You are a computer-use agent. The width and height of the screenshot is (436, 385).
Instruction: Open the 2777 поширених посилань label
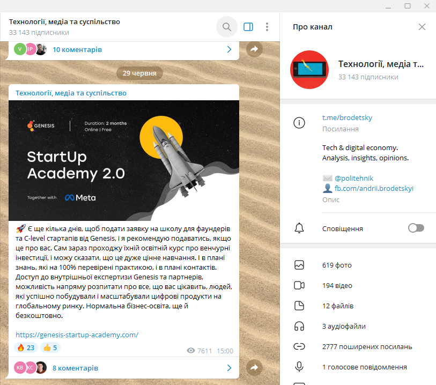pos(367,346)
